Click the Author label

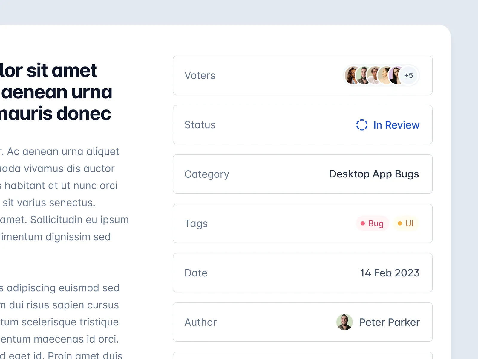point(200,322)
